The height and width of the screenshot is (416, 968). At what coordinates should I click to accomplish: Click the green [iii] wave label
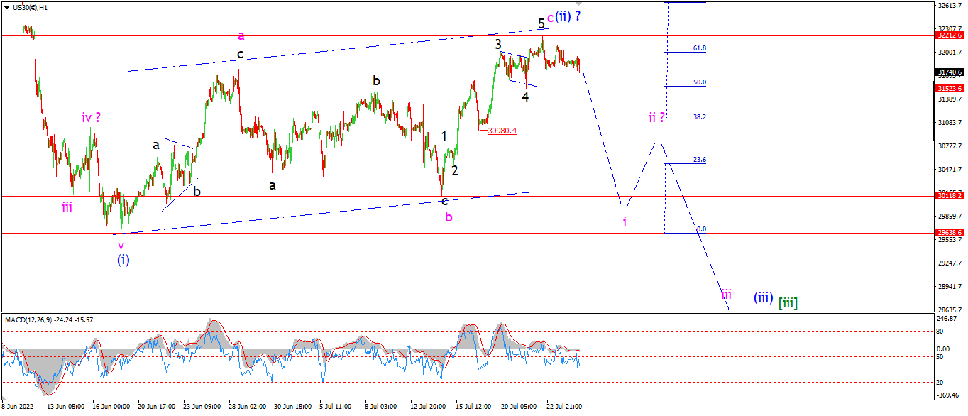(788, 303)
